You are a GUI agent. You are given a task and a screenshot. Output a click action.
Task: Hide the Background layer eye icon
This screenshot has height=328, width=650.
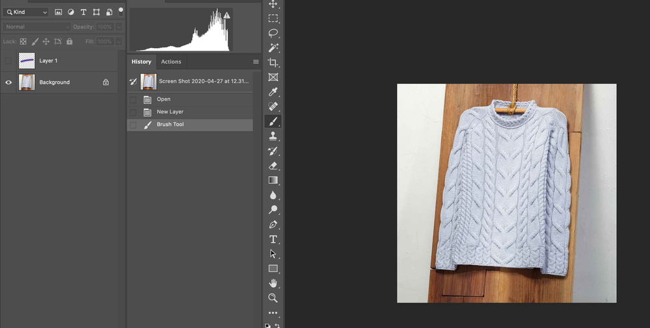click(x=8, y=82)
